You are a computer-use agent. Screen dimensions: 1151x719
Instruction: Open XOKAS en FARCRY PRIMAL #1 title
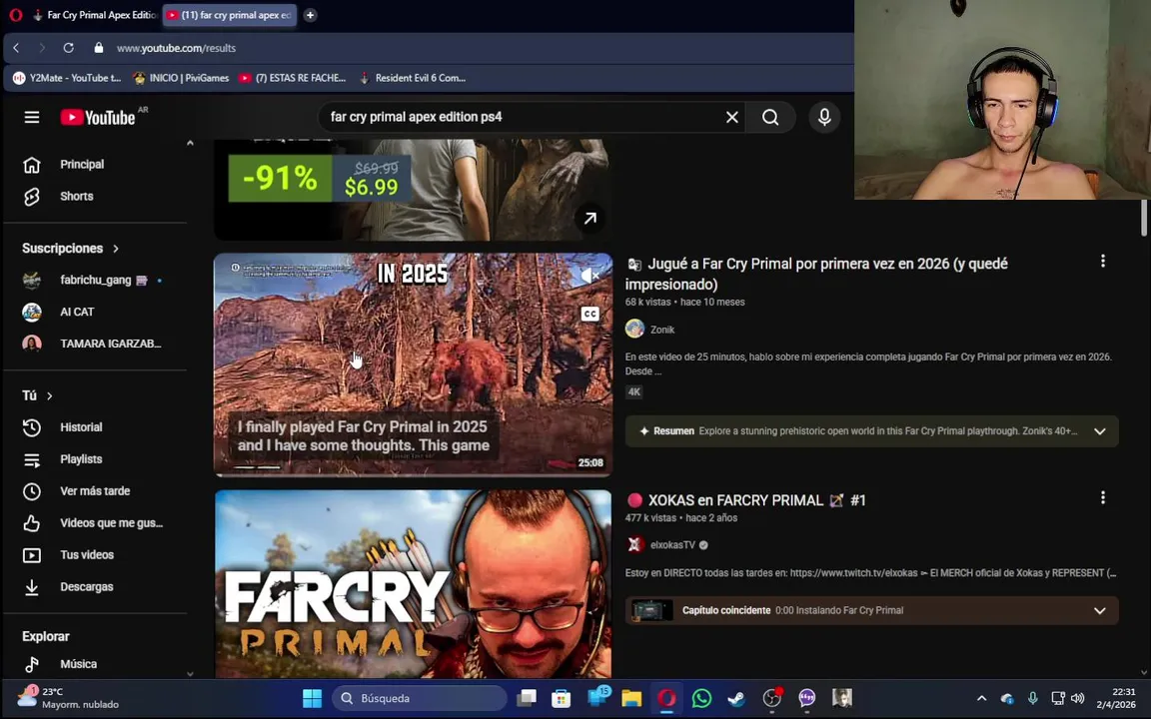pos(747,500)
